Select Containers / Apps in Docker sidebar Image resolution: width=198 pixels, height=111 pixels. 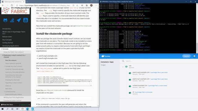(107, 62)
